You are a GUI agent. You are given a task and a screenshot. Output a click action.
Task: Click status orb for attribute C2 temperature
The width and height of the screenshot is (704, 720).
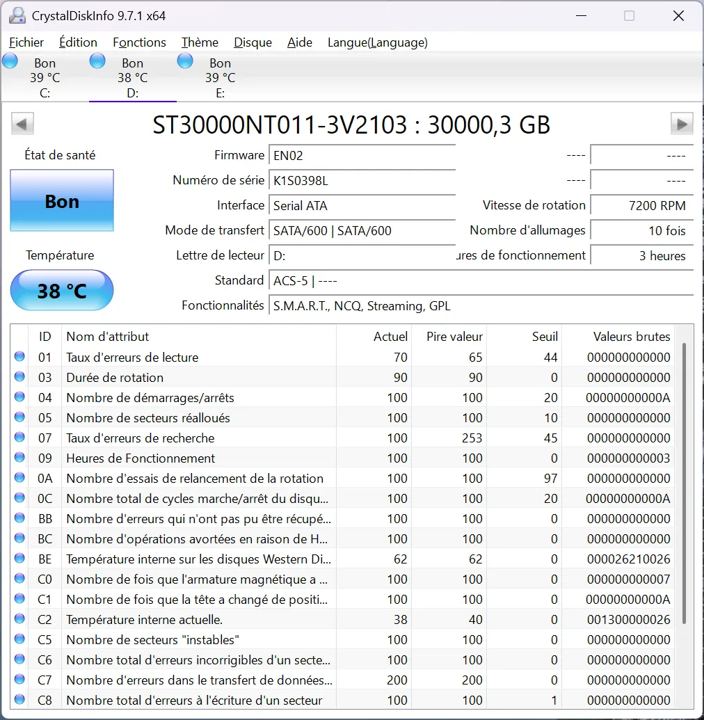(x=19, y=620)
